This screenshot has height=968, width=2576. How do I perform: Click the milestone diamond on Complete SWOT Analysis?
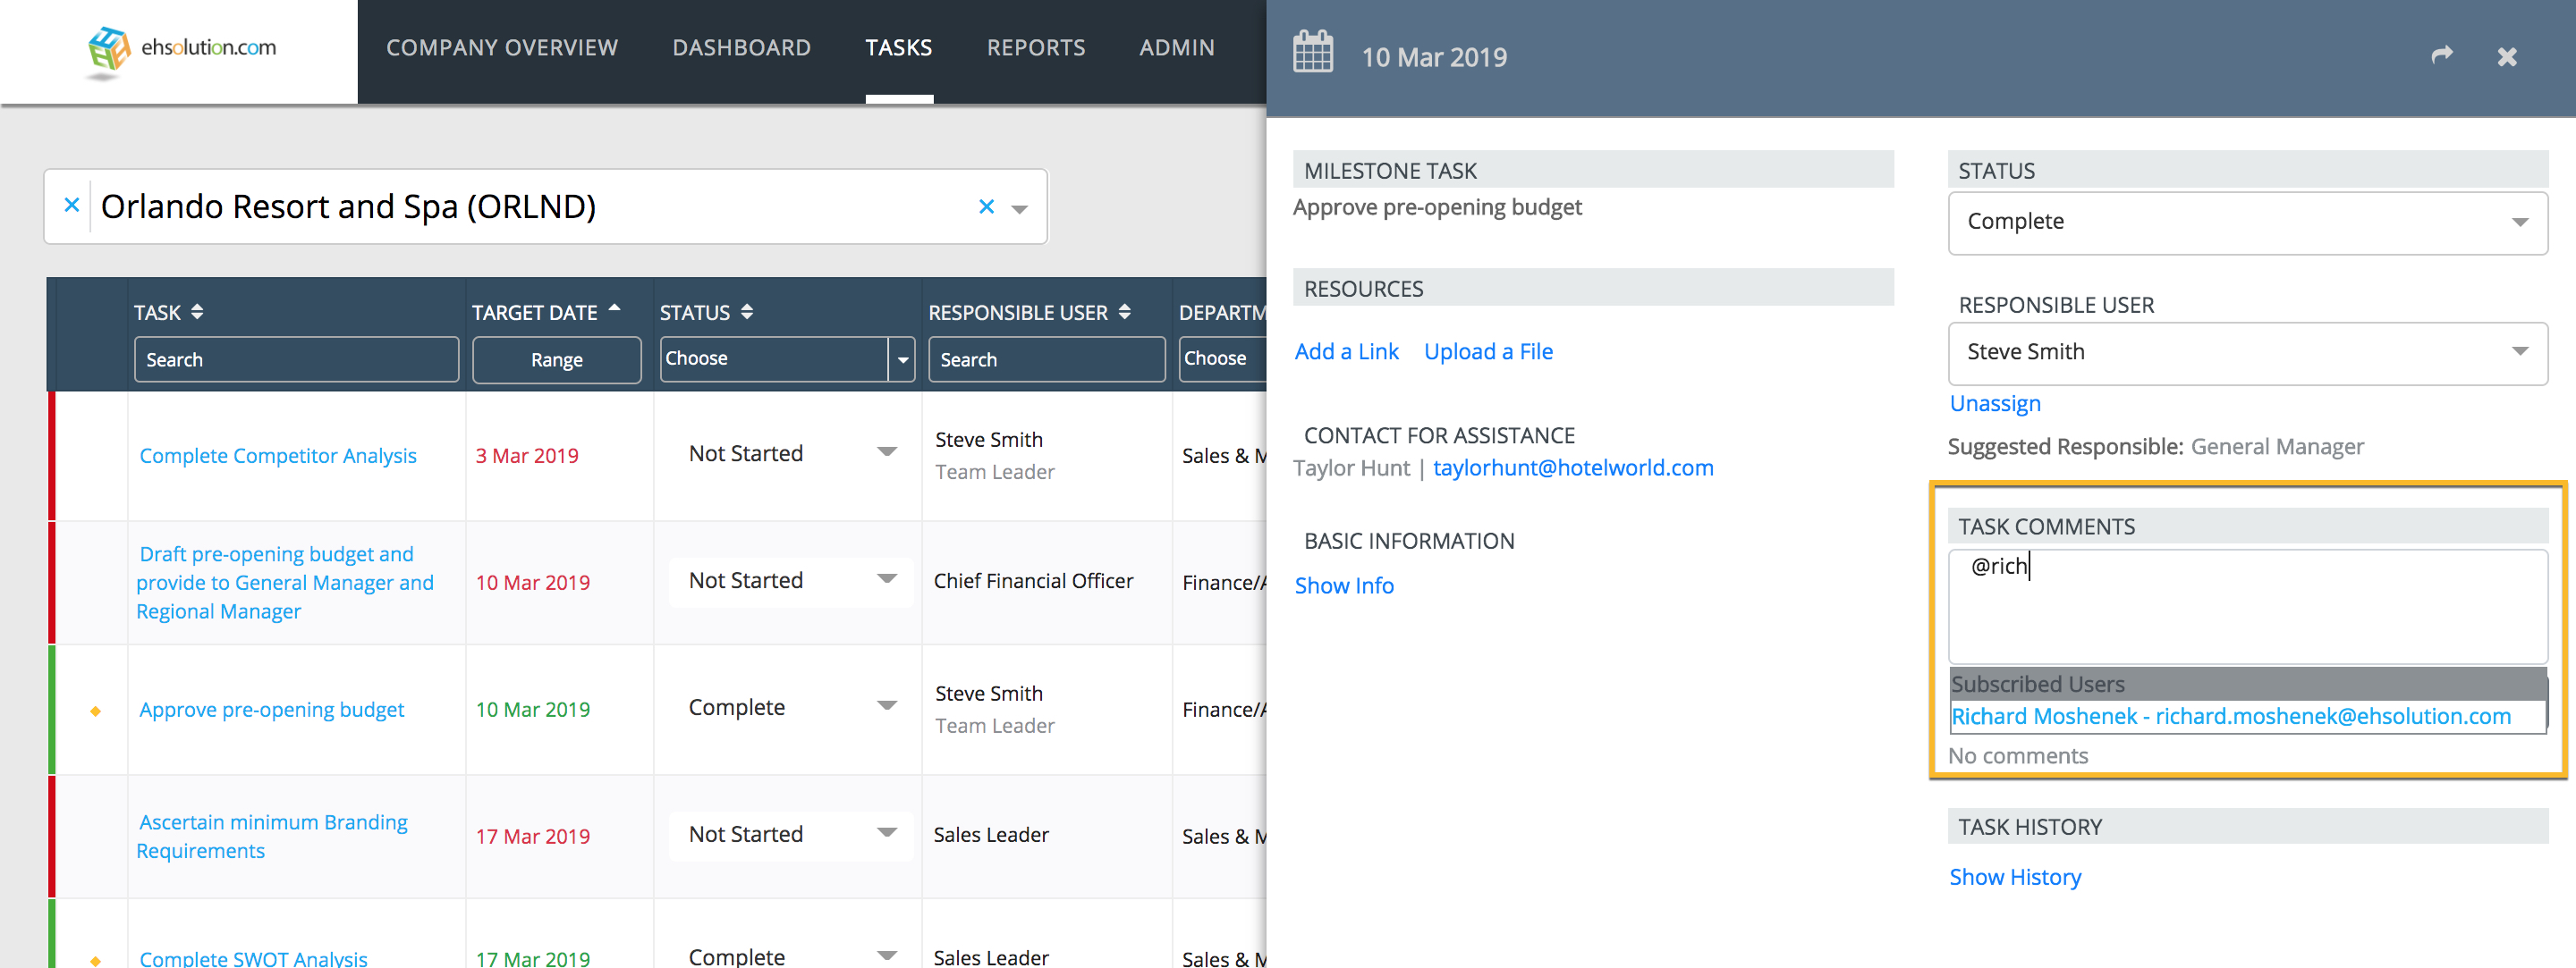point(95,960)
